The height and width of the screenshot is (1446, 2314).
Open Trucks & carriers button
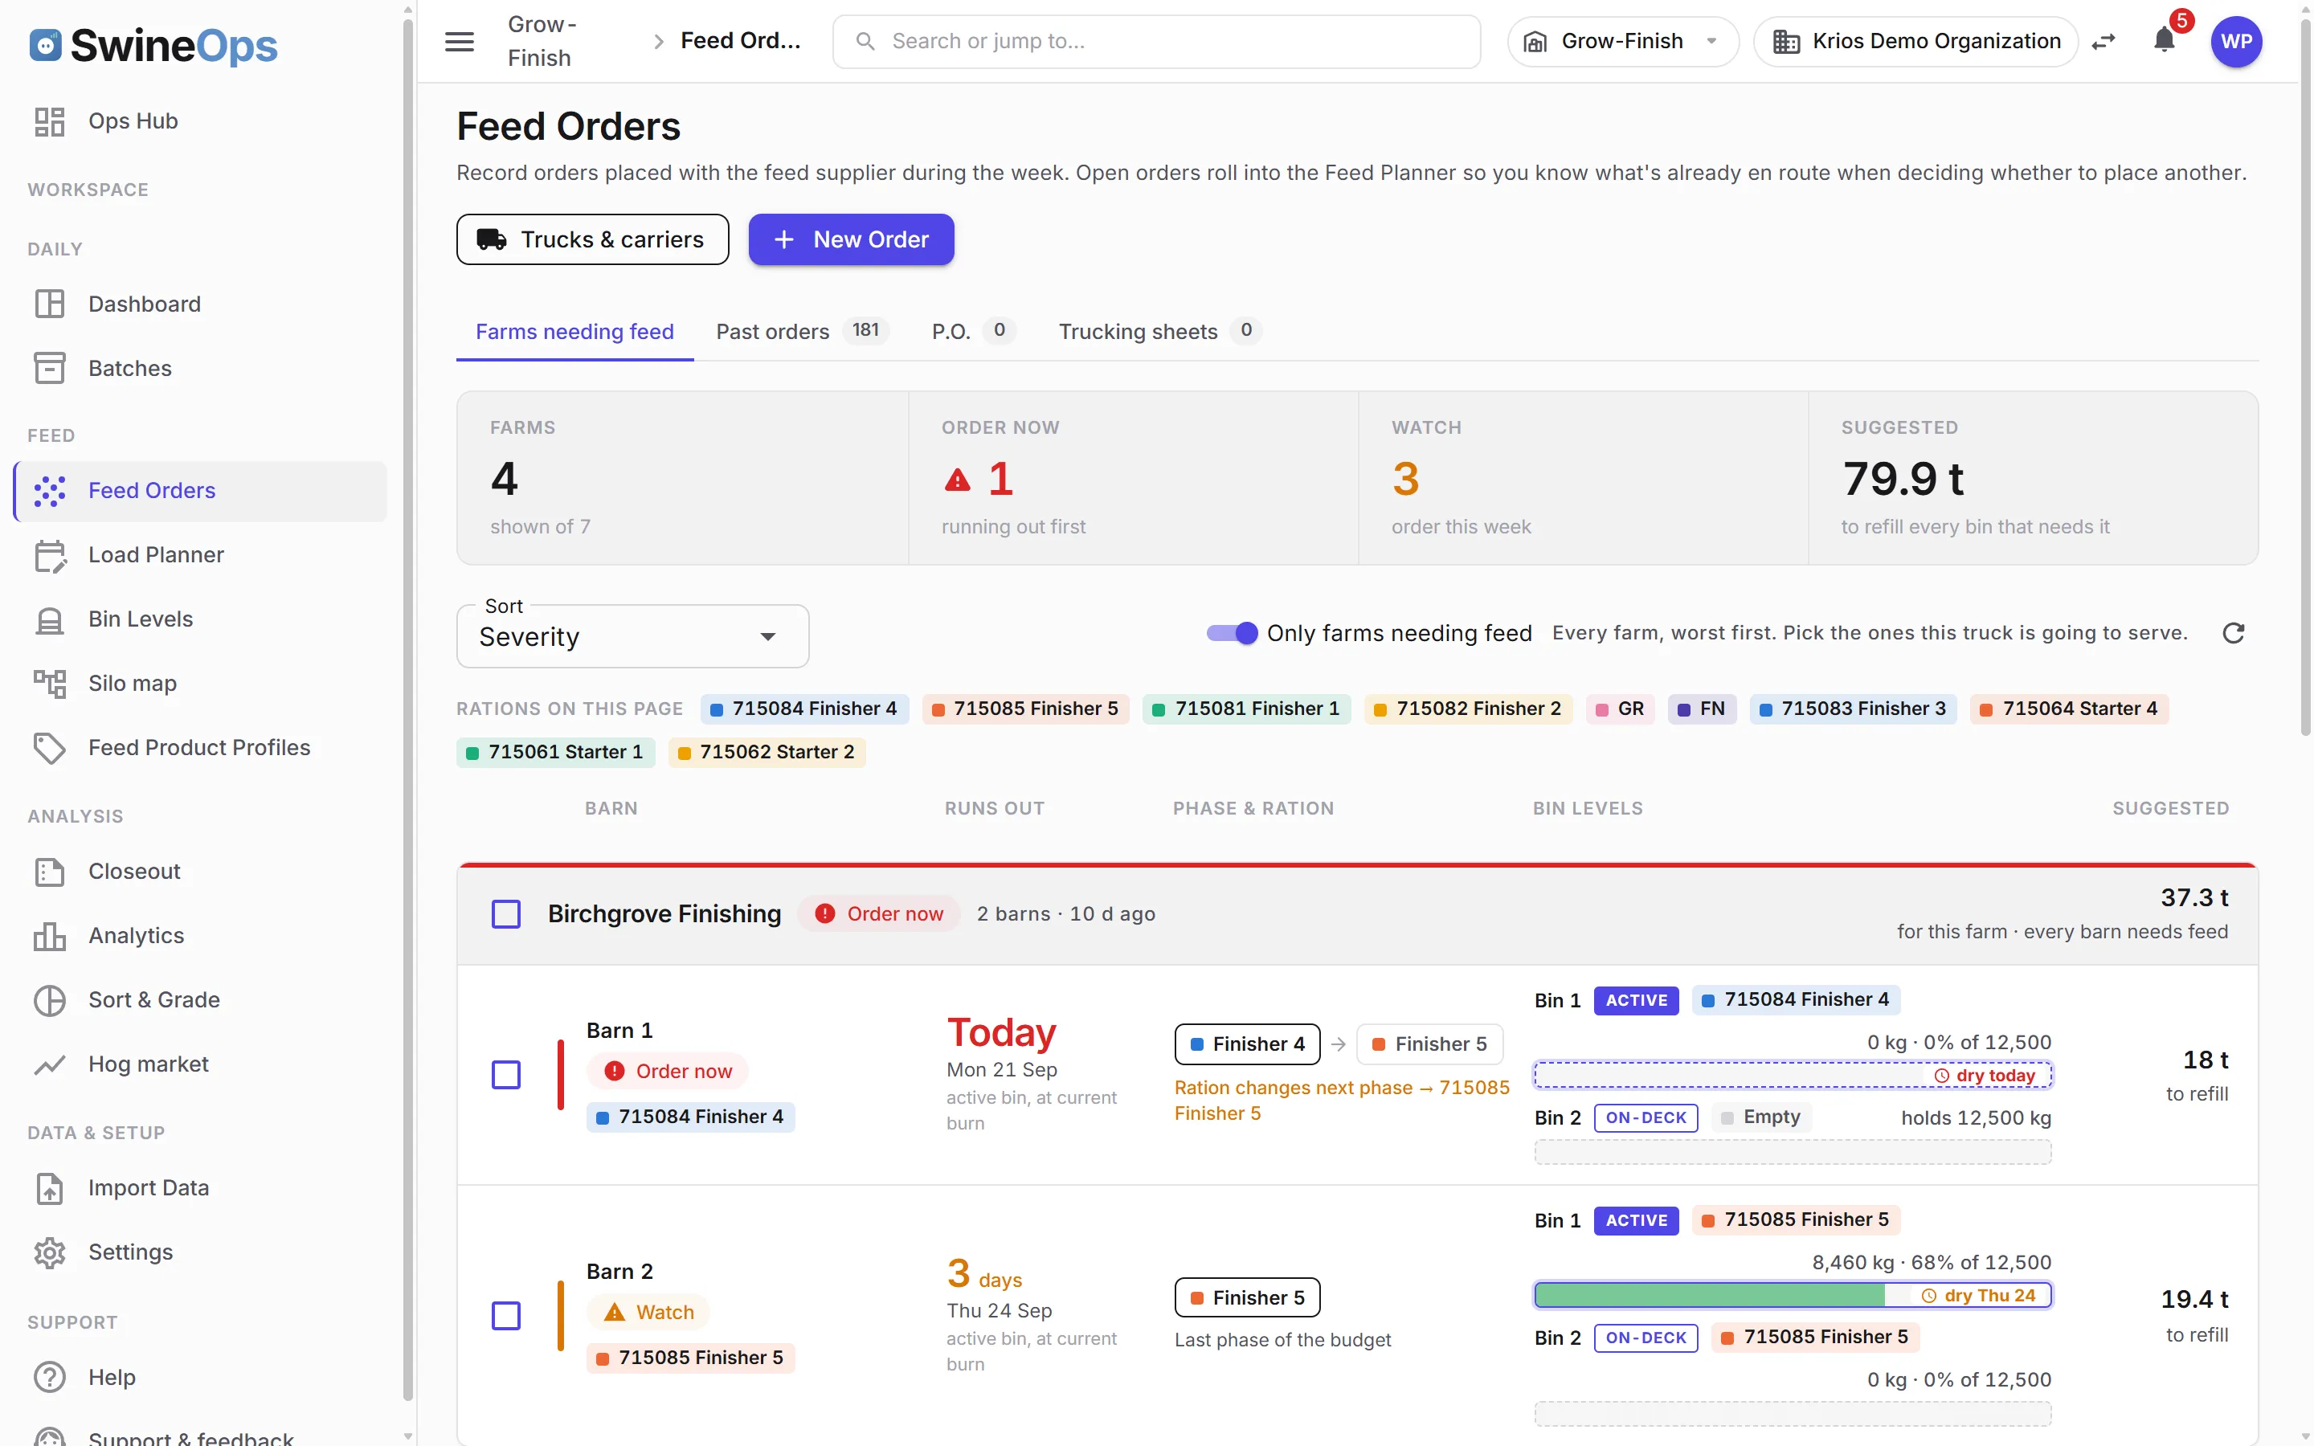[592, 239]
